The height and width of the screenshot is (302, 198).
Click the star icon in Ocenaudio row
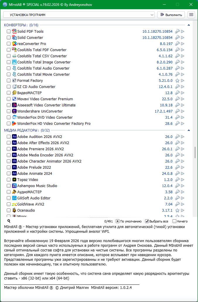point(177,210)
